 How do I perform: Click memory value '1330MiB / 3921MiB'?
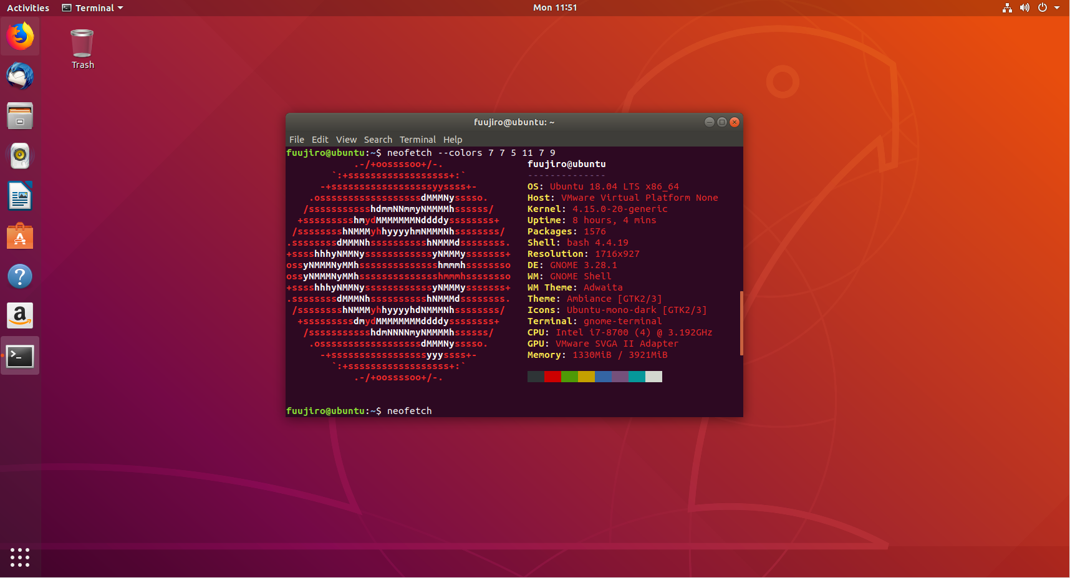click(620, 355)
